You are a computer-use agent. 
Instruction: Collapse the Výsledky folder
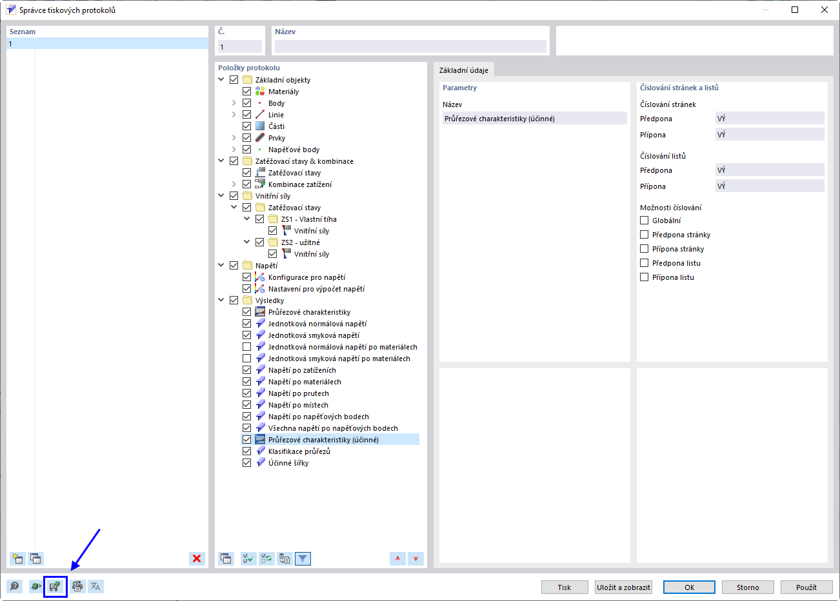221,300
